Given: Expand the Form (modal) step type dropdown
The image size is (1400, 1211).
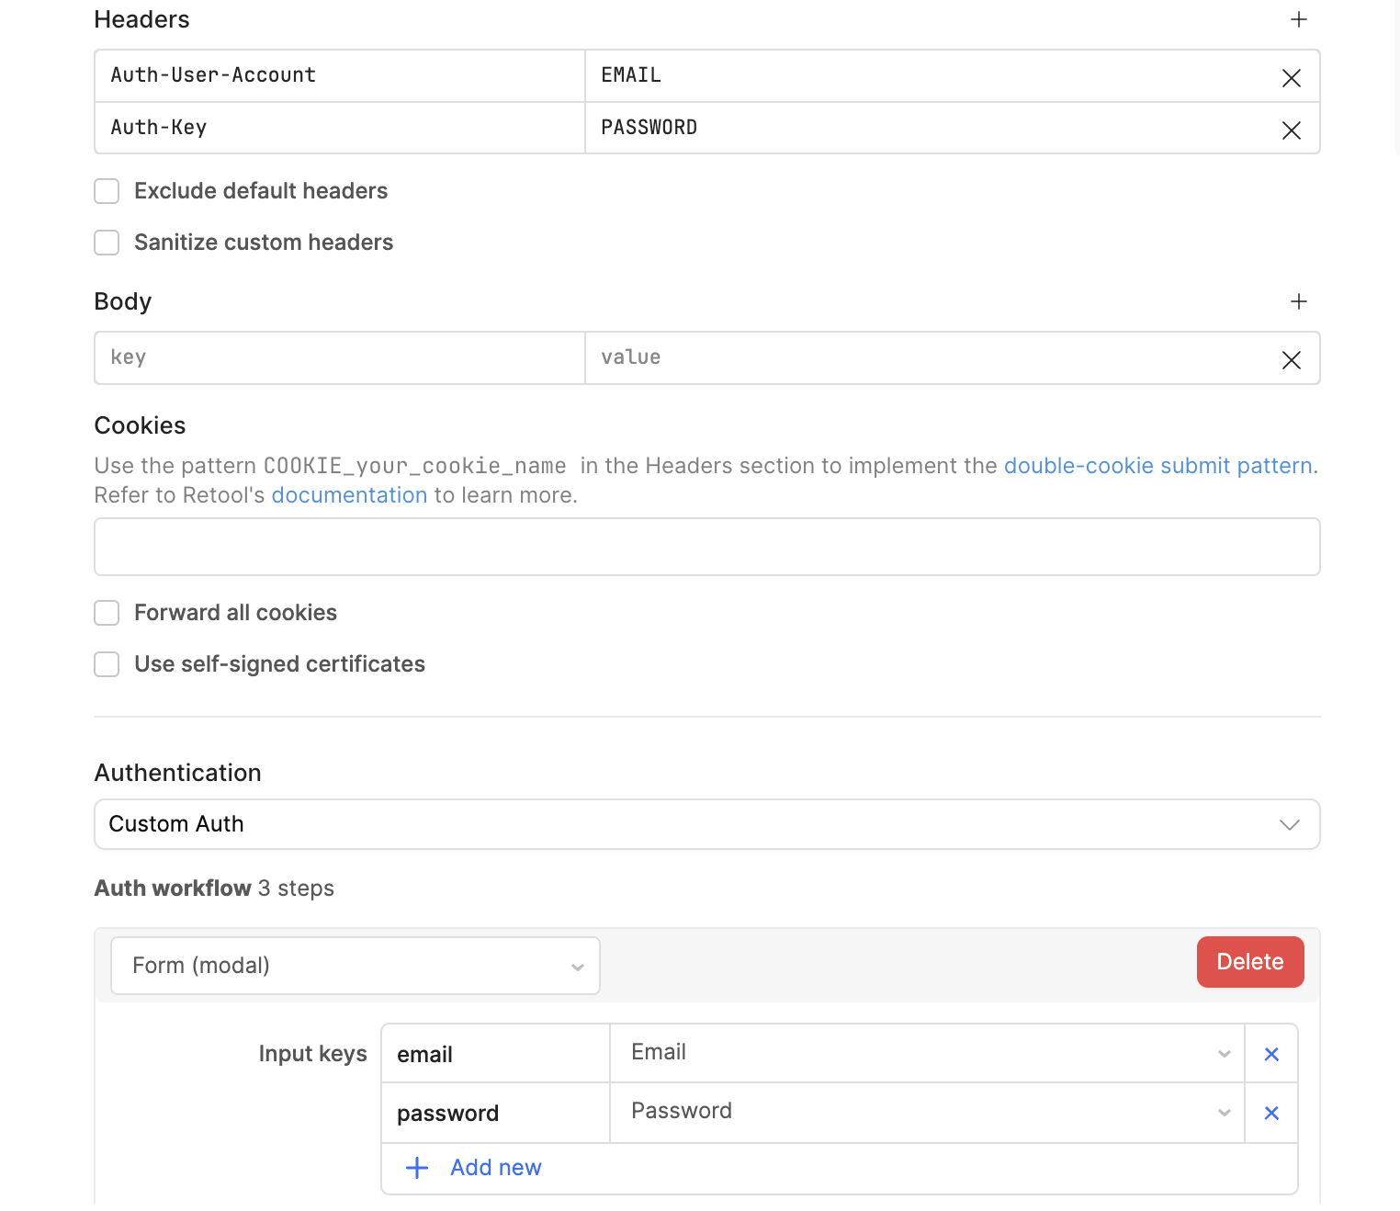Looking at the screenshot, I should (x=355, y=966).
